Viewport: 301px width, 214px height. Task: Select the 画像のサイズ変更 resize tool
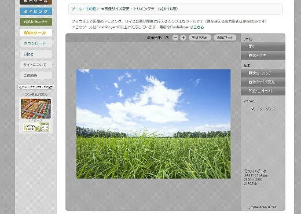(x=263, y=82)
